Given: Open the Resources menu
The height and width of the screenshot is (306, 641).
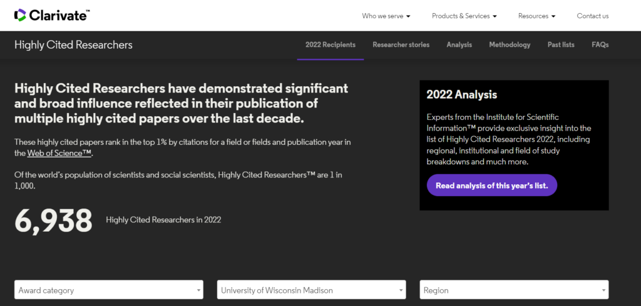Looking at the screenshot, I should [x=536, y=16].
